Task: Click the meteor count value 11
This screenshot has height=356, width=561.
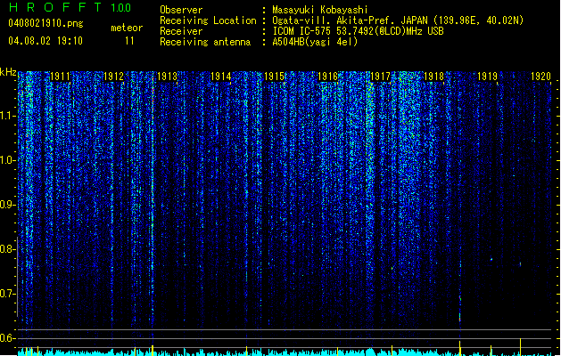Action: pos(129,41)
